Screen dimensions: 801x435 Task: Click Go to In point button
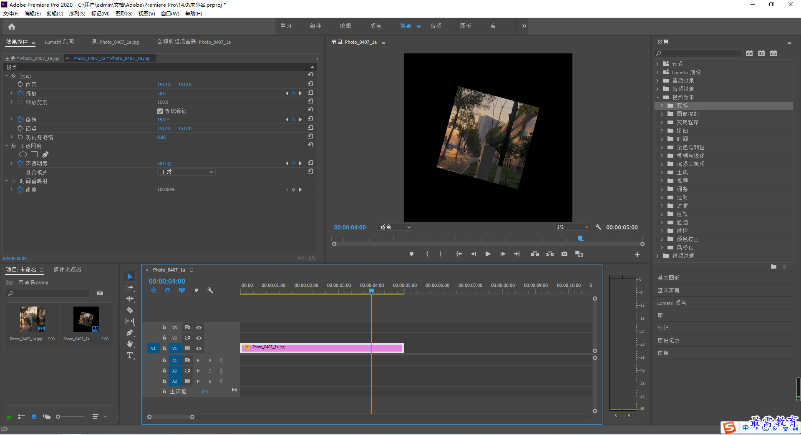tap(459, 254)
